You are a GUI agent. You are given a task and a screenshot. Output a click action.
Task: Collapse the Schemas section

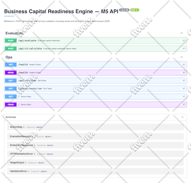pyautogui.click(x=182, y=117)
